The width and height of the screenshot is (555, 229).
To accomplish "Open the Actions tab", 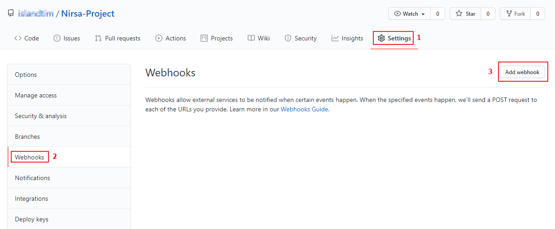I will coord(170,38).
